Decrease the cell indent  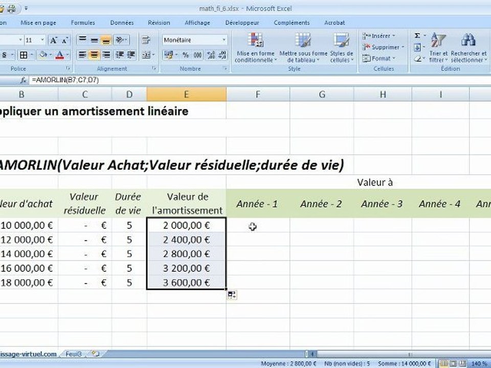(120, 55)
